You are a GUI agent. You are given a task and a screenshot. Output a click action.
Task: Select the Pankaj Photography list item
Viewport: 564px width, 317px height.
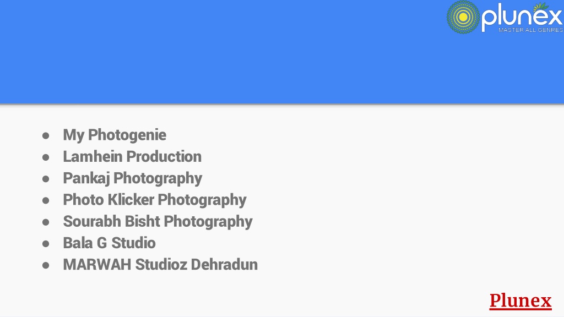132,178
